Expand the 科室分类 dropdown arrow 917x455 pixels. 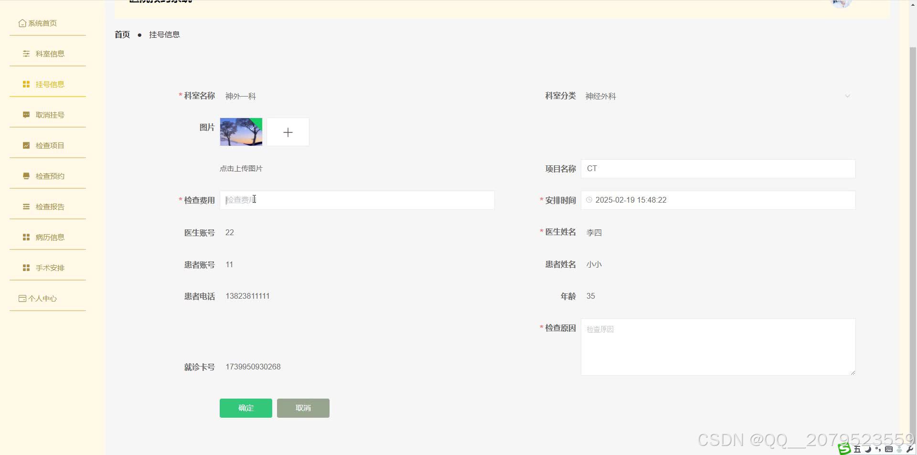tap(847, 96)
